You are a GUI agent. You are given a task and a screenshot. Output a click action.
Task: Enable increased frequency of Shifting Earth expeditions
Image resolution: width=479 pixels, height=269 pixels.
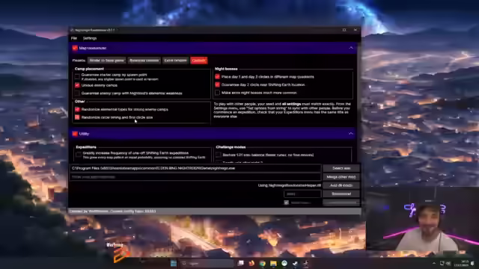(79, 155)
